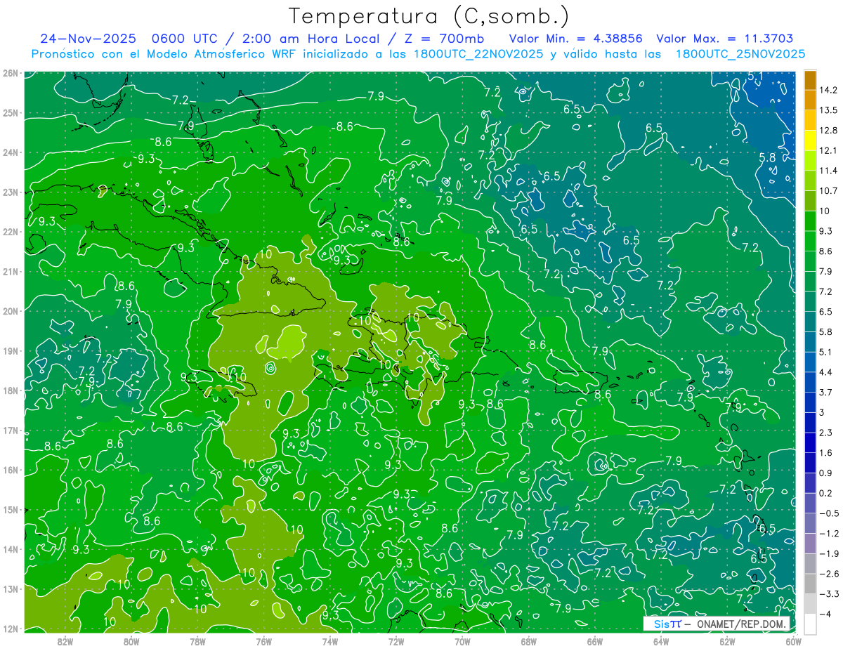843x651 pixels.
Task: Click the color scale label '13.5'
Action: tap(829, 110)
